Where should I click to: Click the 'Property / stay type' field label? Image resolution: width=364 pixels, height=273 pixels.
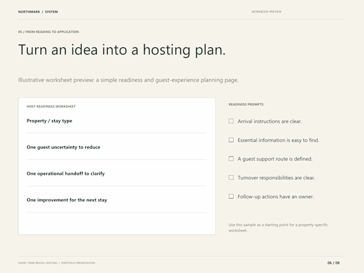click(x=49, y=121)
